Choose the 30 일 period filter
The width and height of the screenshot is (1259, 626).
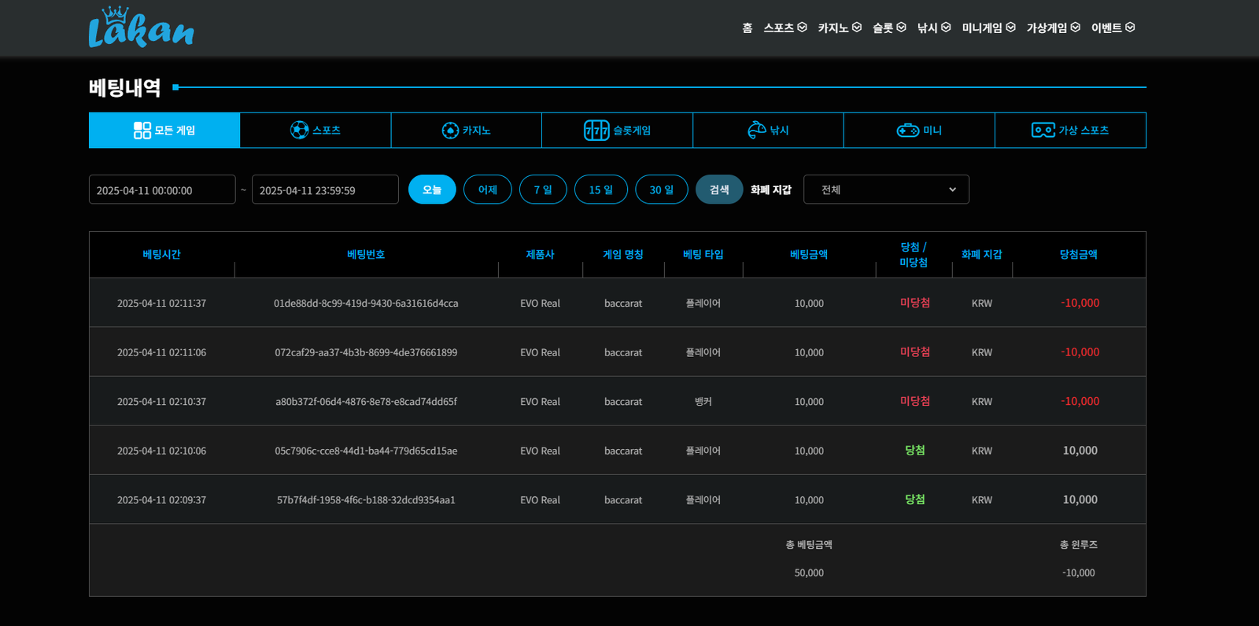[x=662, y=190]
